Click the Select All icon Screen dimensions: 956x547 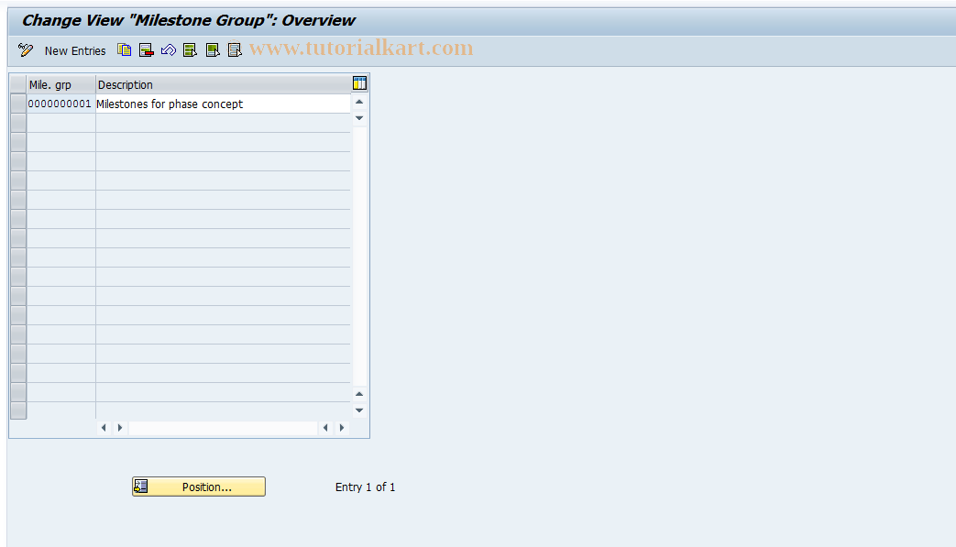pos(191,50)
